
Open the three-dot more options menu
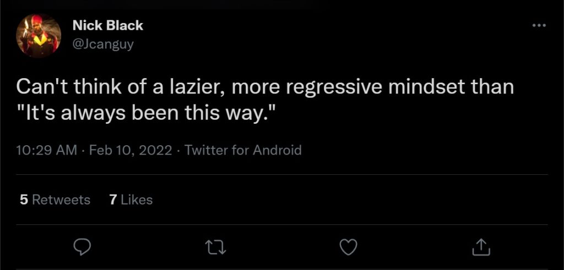pyautogui.click(x=539, y=26)
